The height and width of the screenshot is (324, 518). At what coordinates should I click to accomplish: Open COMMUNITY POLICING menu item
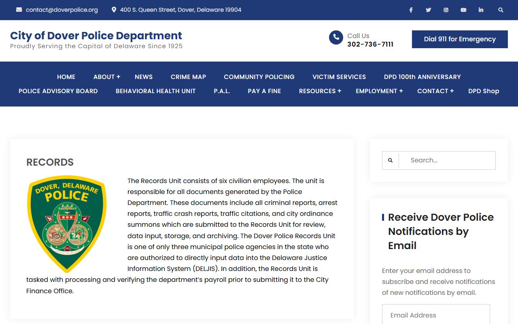[x=259, y=77]
